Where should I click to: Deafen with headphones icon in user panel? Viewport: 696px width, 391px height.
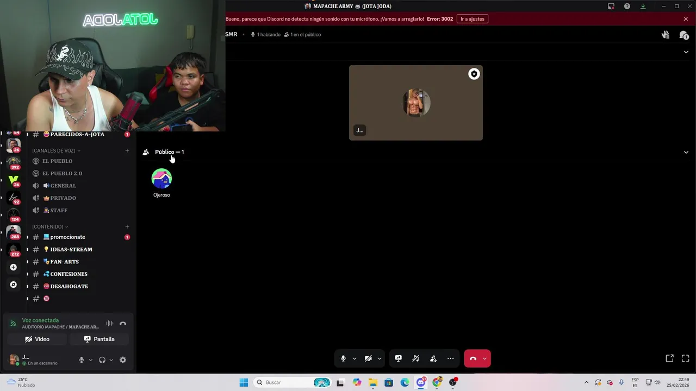click(102, 360)
